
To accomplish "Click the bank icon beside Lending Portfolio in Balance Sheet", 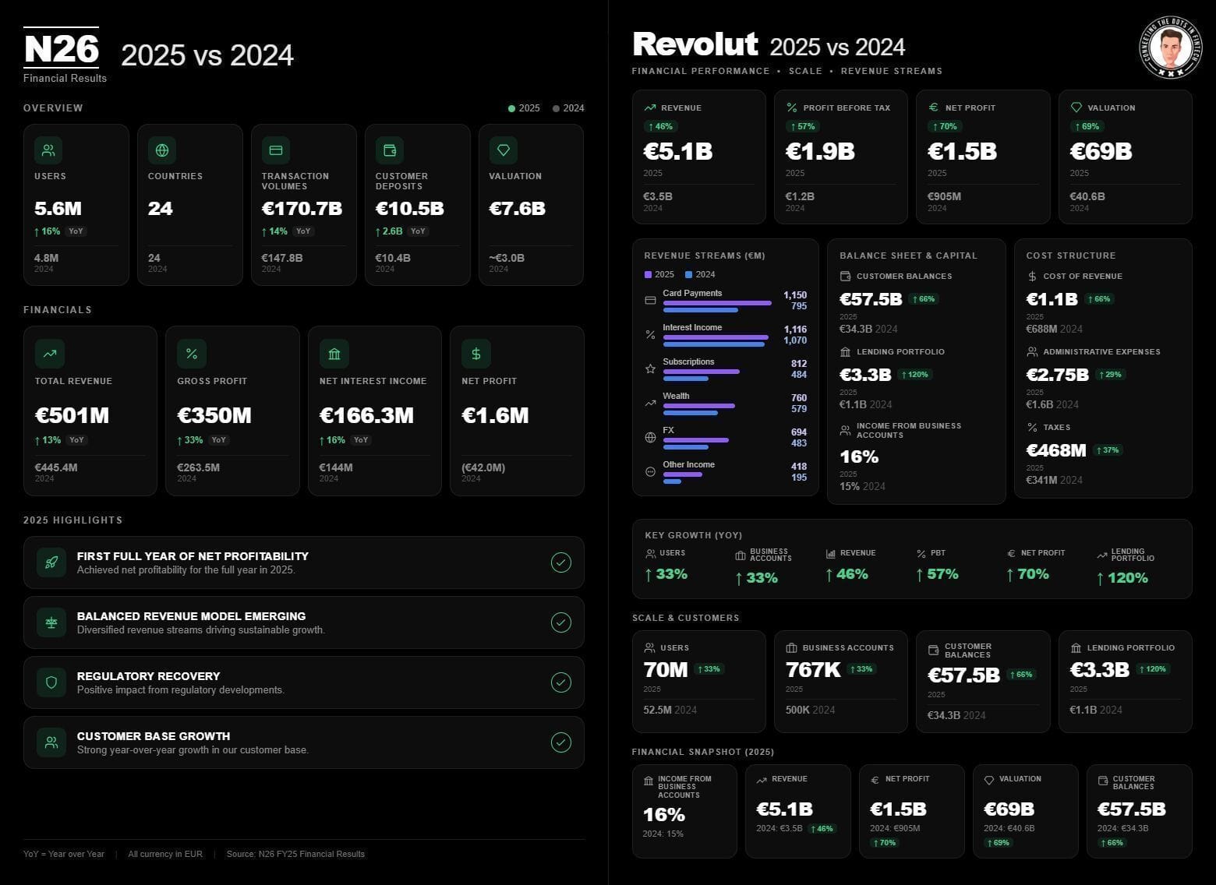I will 845,352.
